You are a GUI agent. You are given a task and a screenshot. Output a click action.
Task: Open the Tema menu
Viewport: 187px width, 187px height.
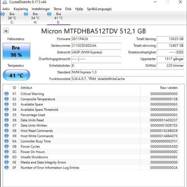[x=57, y=9]
